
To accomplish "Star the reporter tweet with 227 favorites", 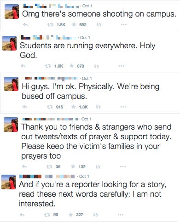I will (71, 215).
